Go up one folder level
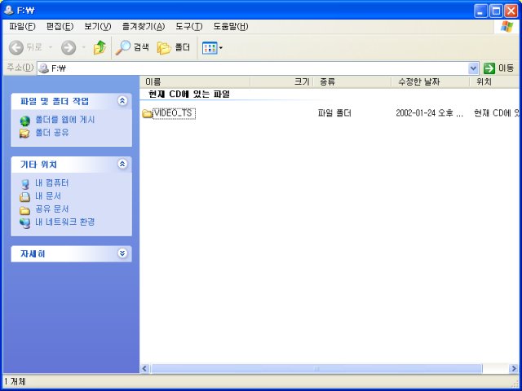 tap(100, 47)
